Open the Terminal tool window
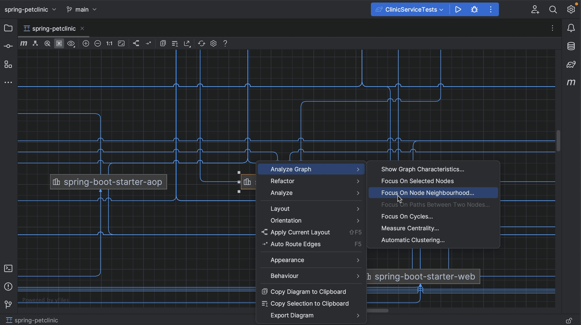Screen dimensions: 581x325 [8, 268]
